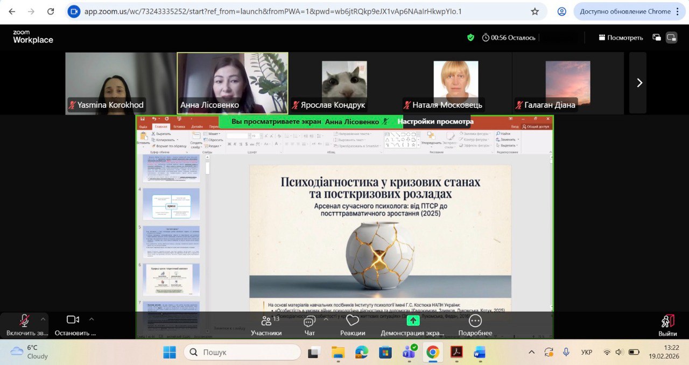Show next participants with right arrow
689x365 pixels.
[x=639, y=82]
